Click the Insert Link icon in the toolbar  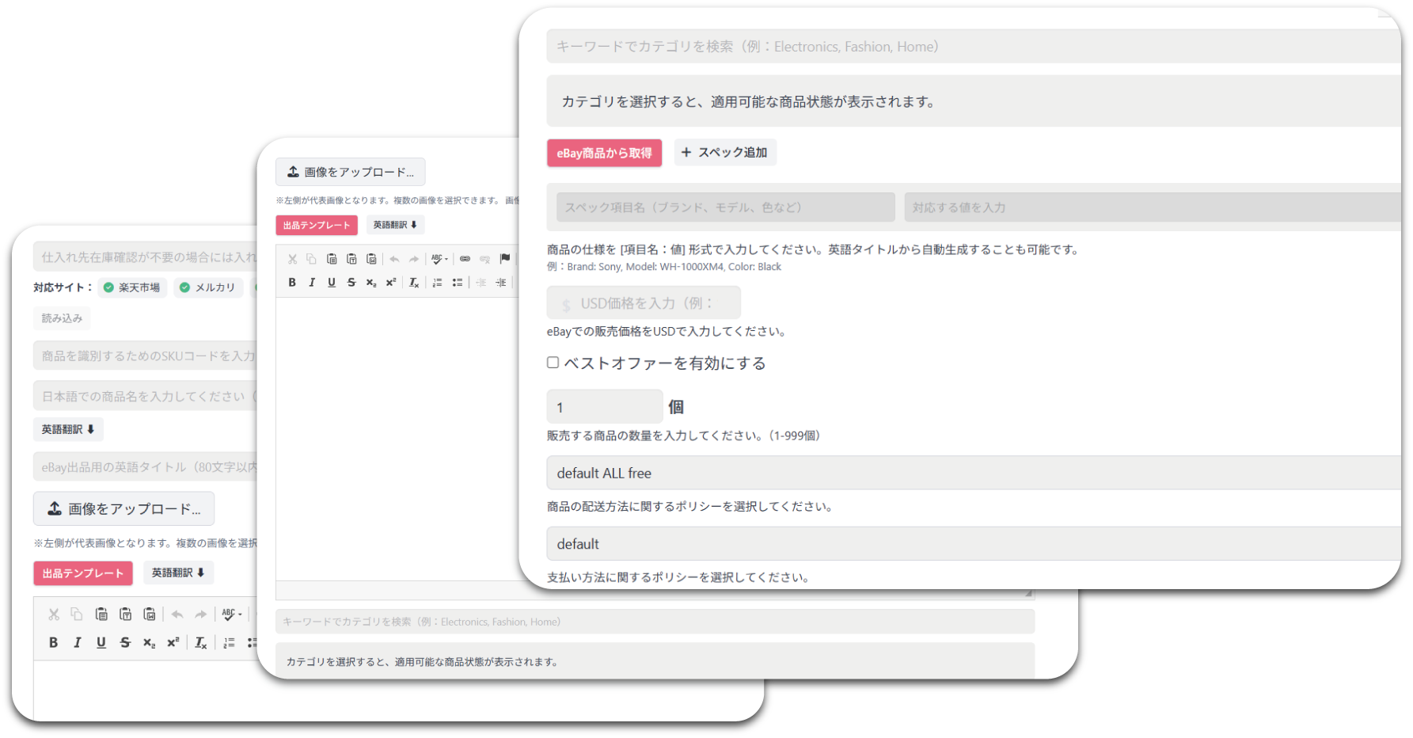[465, 258]
